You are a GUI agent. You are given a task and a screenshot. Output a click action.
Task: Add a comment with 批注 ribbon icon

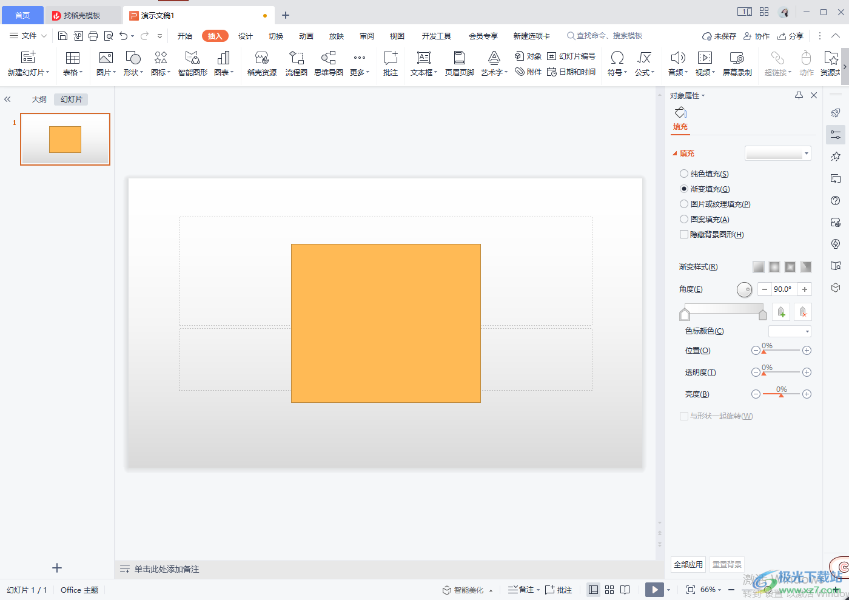(391, 64)
